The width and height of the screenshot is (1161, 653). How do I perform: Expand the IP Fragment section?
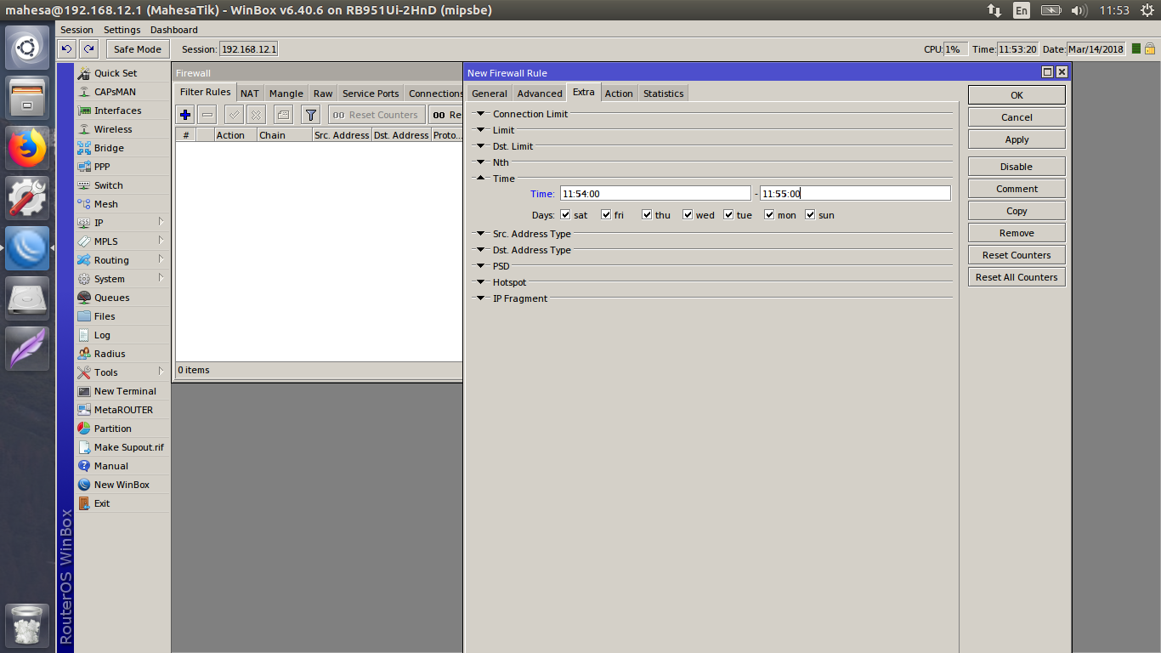click(x=480, y=298)
